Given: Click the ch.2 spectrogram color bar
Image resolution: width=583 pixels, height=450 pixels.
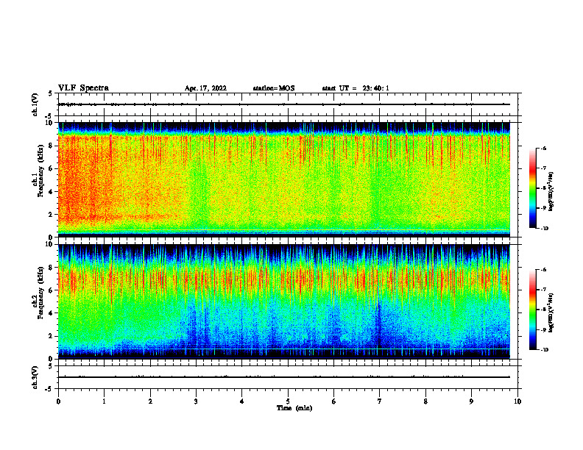Looking at the screenshot, I should point(533,310).
